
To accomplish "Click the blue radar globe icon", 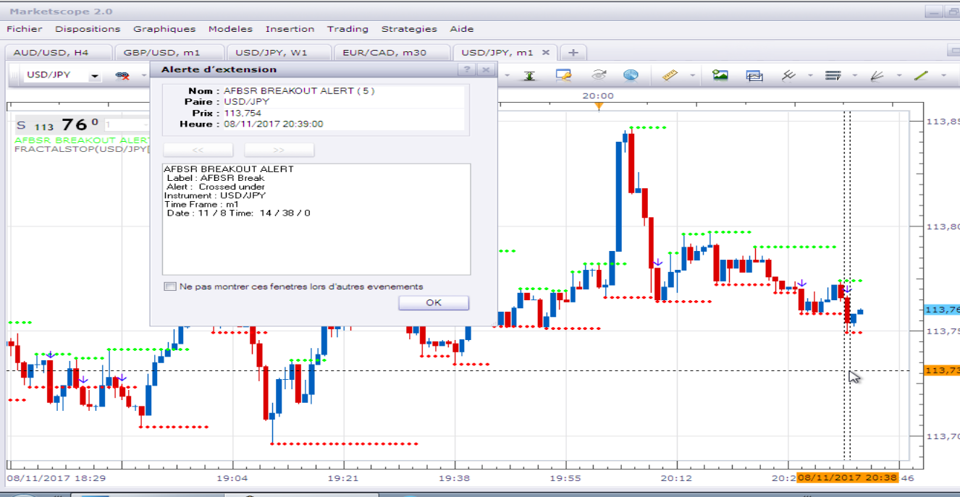I will click(631, 75).
